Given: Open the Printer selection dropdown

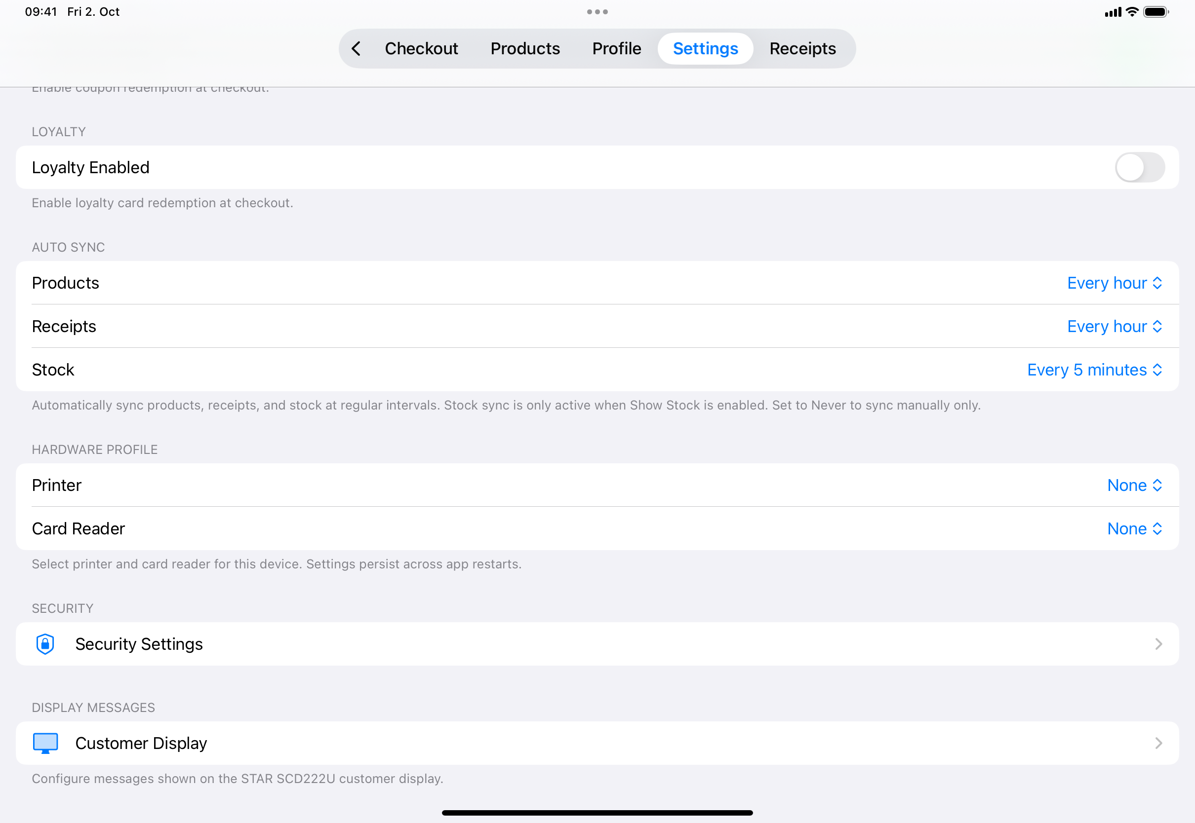Looking at the screenshot, I should tap(1135, 485).
